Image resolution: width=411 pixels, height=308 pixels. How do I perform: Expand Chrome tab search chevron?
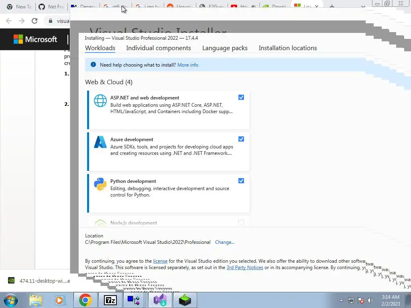[363, 7]
